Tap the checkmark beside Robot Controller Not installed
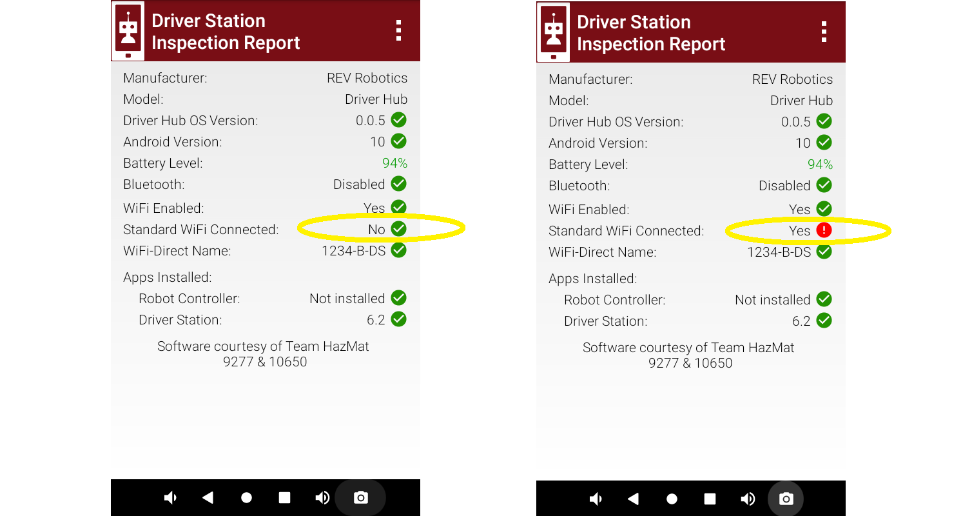The width and height of the screenshot is (972, 516). click(x=398, y=298)
